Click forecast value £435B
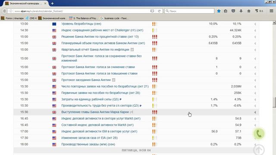This screenshot has height=155, width=276. [x=213, y=43]
